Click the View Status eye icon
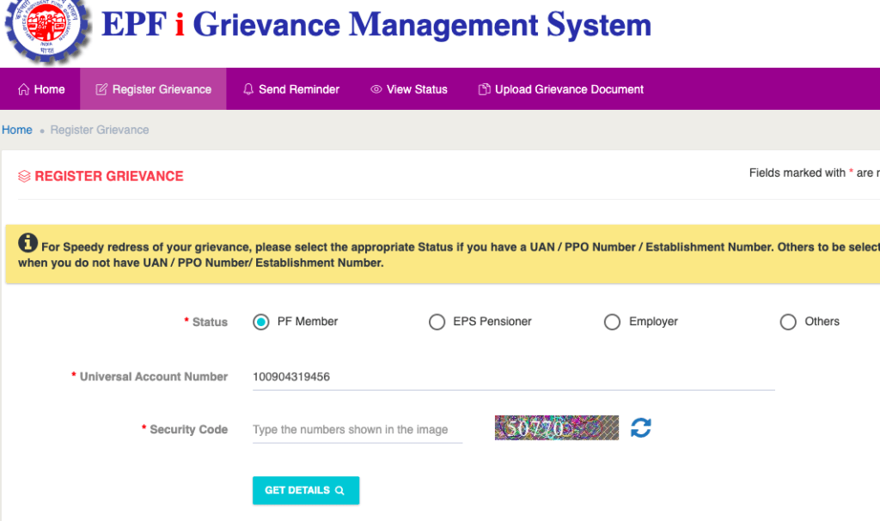Screen dimensions: 880x521 click(x=376, y=89)
